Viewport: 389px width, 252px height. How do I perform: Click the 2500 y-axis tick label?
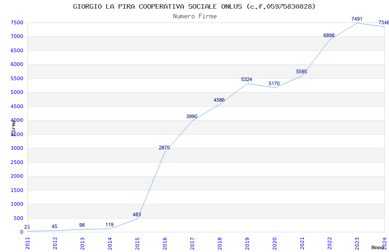[x=17, y=162]
